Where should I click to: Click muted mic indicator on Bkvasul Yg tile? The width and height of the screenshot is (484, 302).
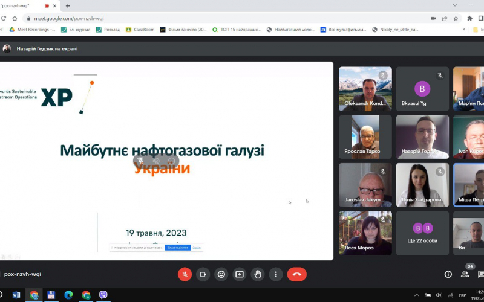pyautogui.click(x=440, y=75)
